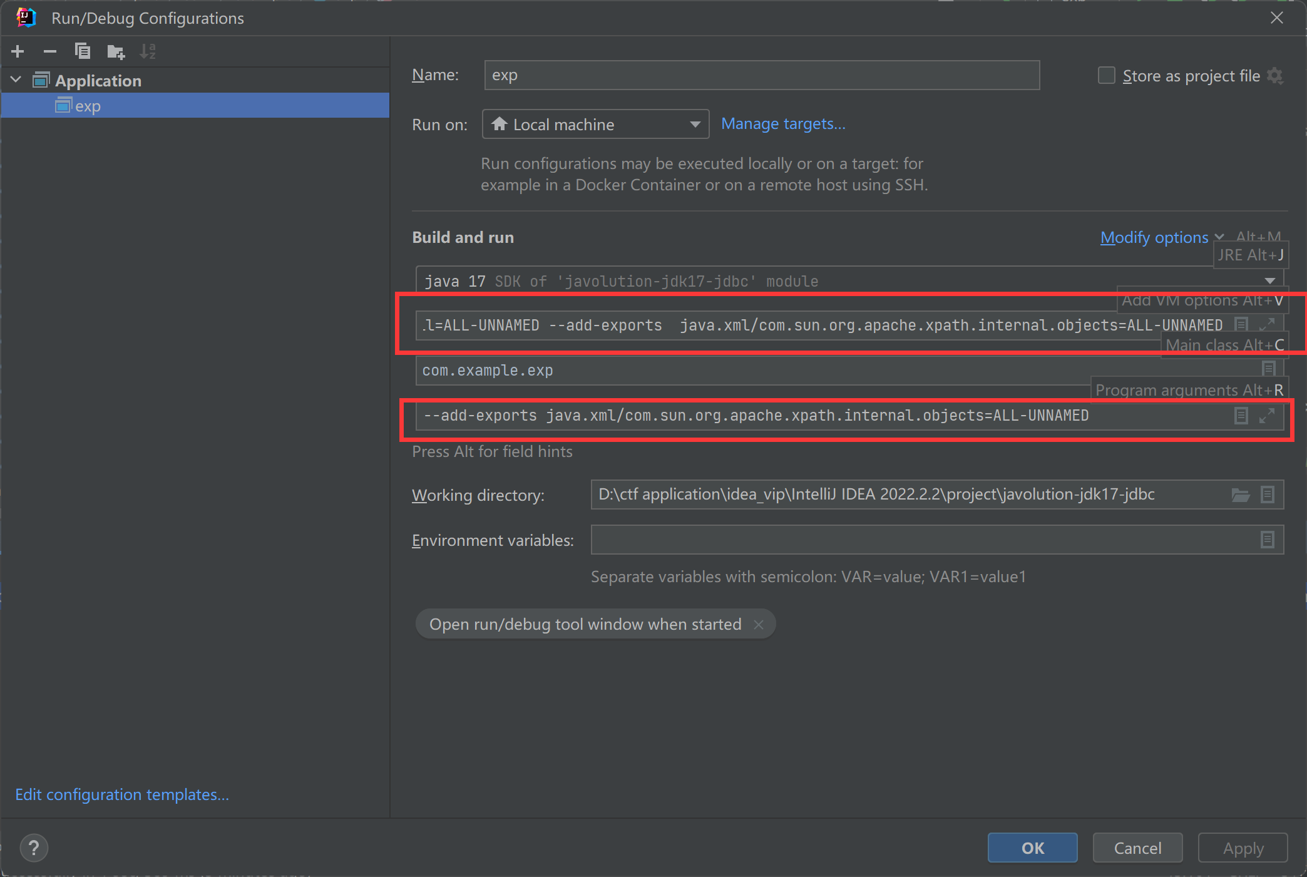
Task: Browse for main class using field icon
Action: point(1269,369)
